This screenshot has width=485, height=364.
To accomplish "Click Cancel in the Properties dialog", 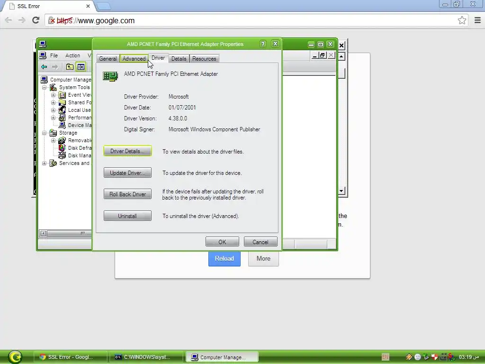I will point(260,242).
